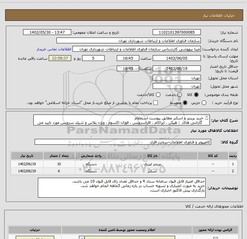247x239 pixels.
Task: Click the شماره نیاز field 1102101397000085
Action: (x=176, y=32)
